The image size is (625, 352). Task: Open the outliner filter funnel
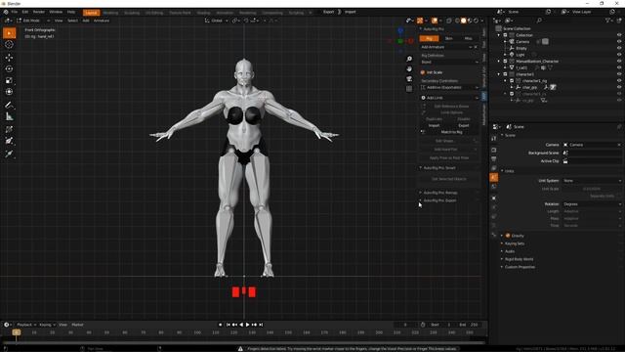tap(608, 21)
